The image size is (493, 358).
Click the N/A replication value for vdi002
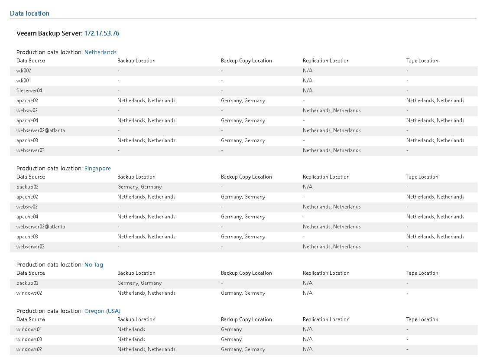tap(308, 71)
